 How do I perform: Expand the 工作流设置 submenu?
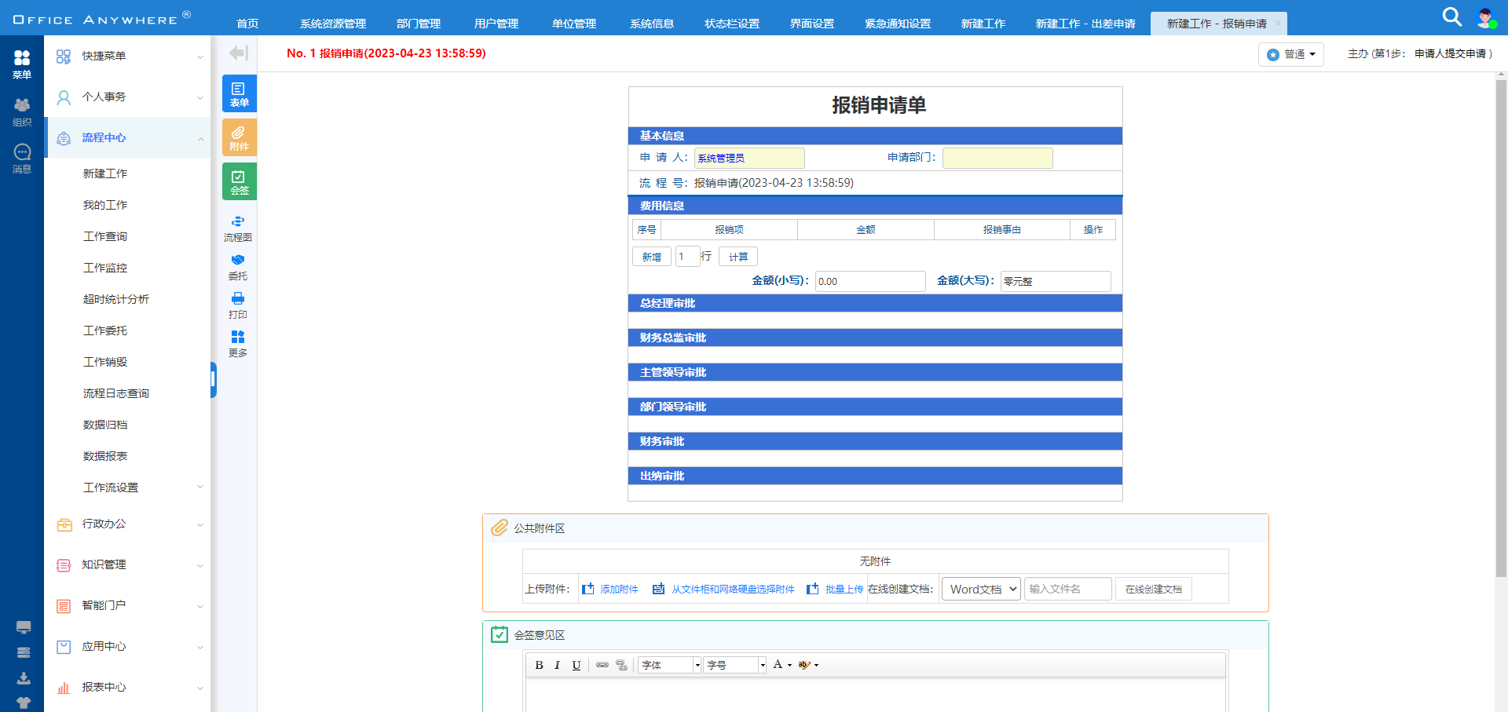129,487
